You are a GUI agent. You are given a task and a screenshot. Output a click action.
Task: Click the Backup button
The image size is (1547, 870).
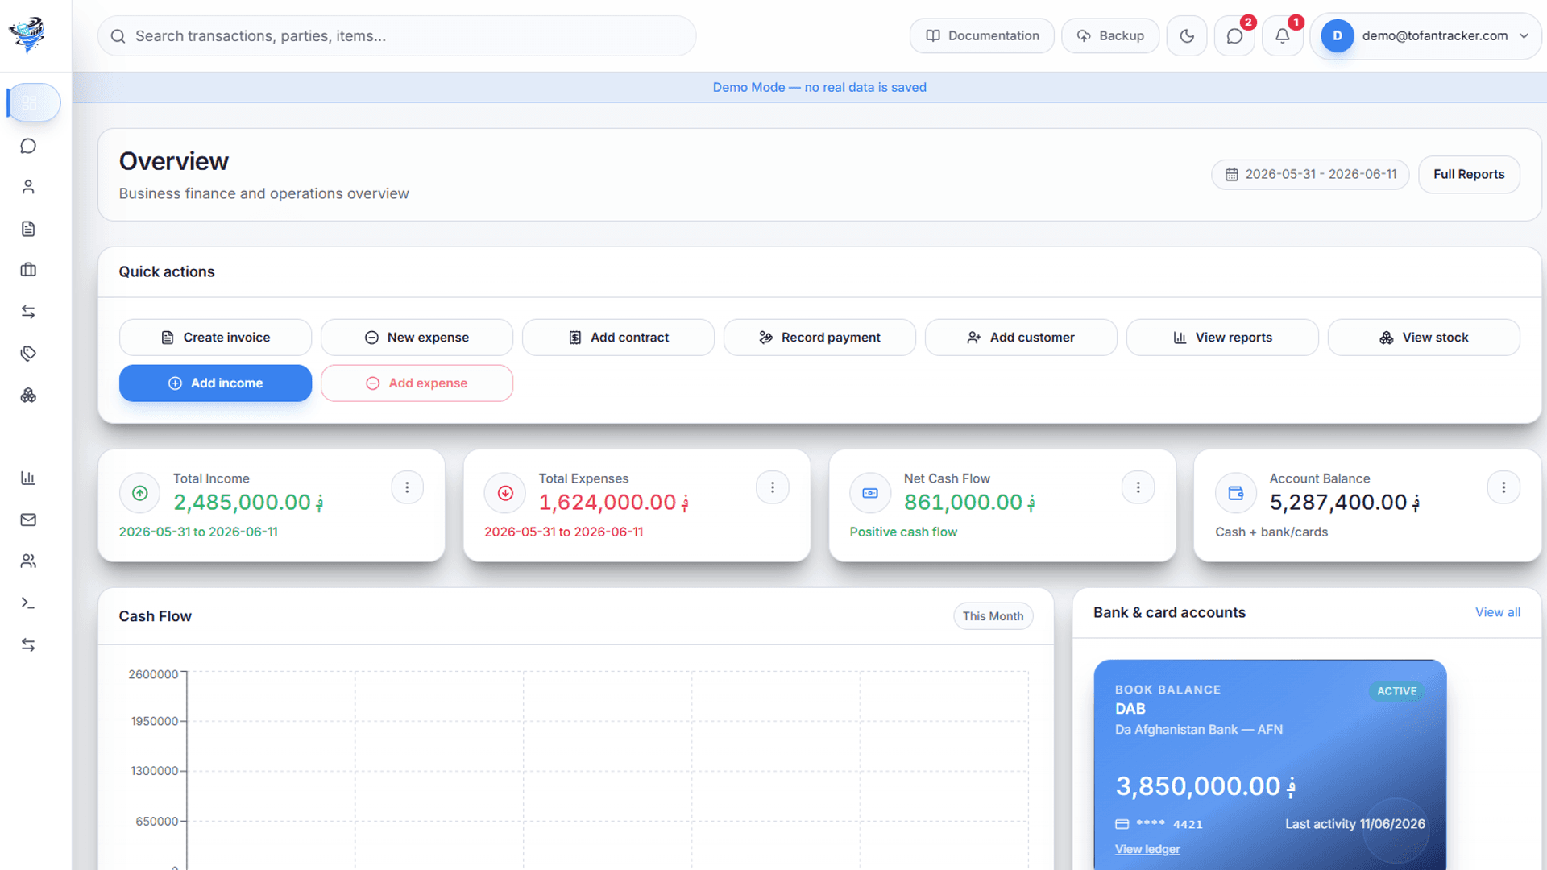[1110, 36]
